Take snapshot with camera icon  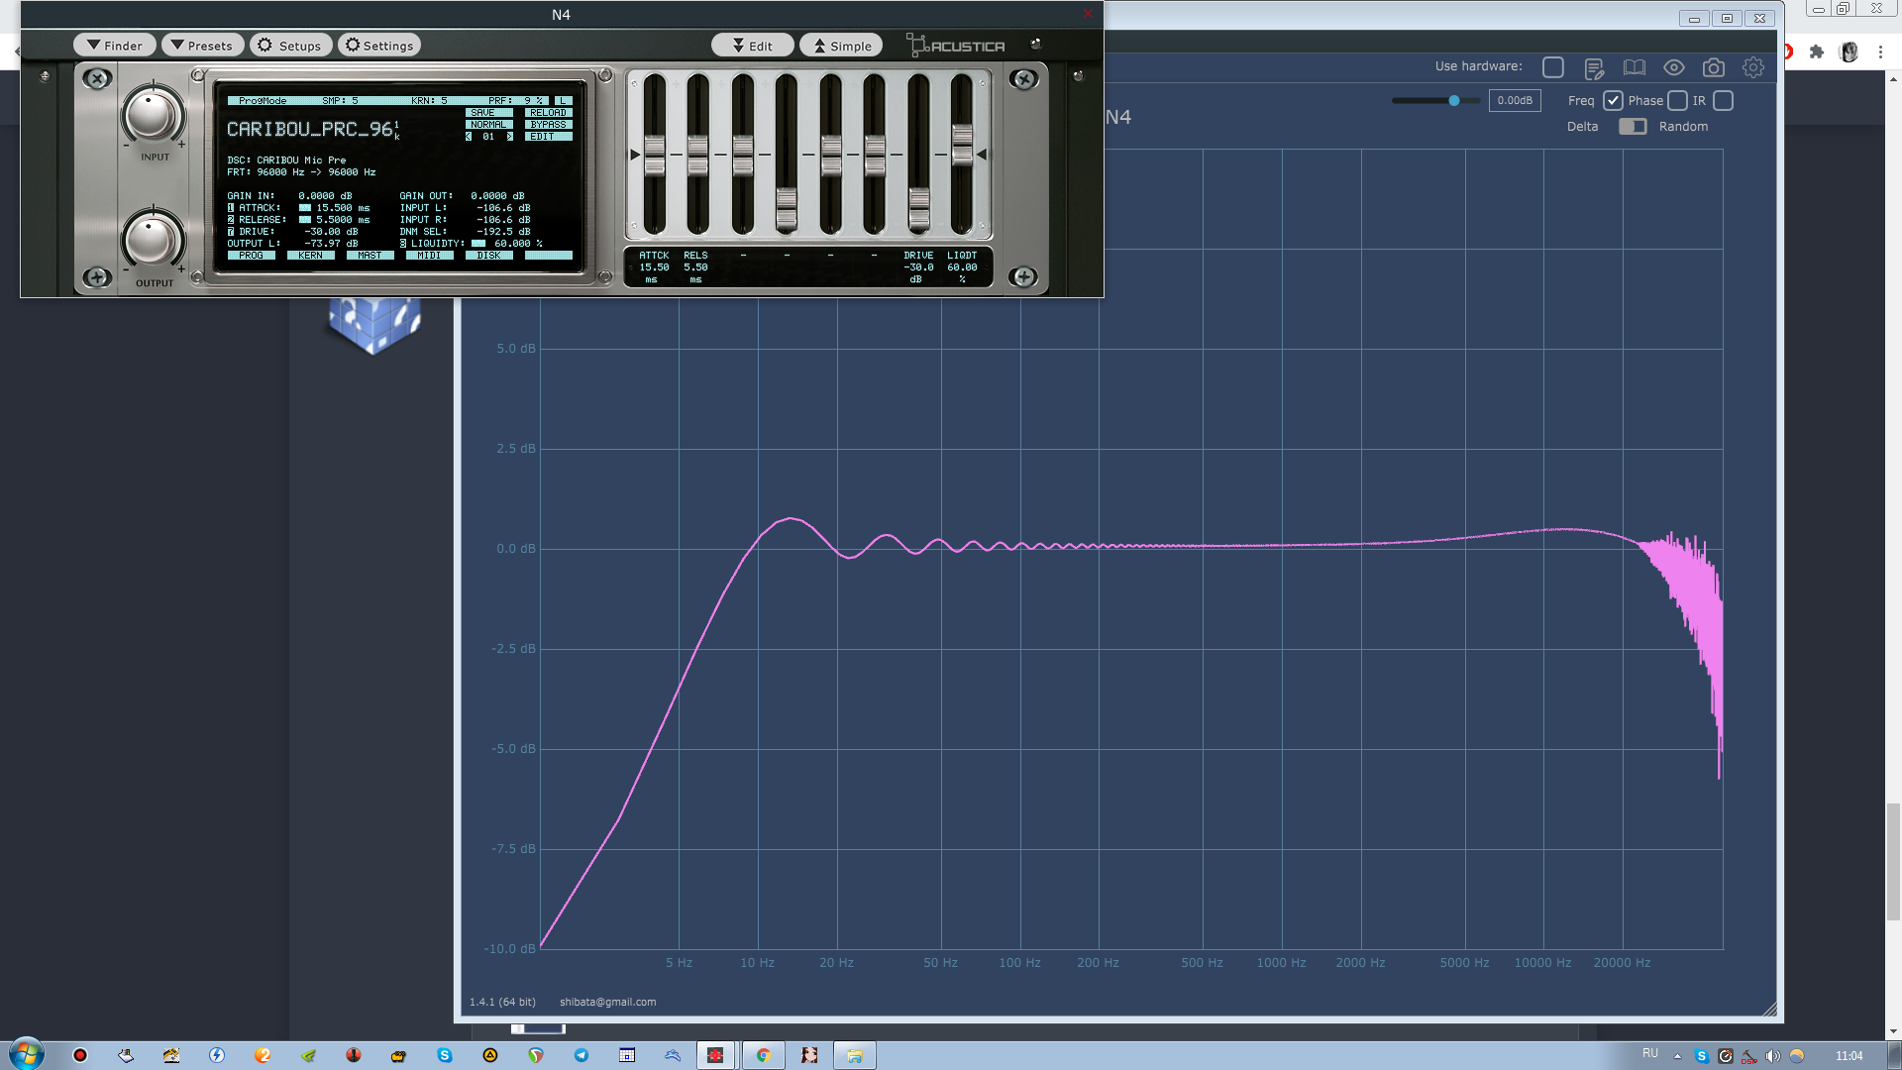[1713, 67]
